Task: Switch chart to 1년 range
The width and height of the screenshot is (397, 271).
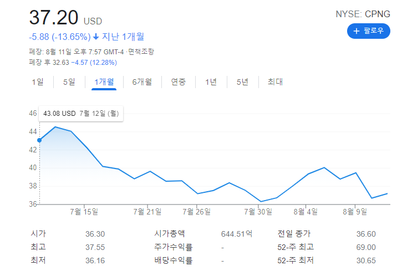Action: click(211, 82)
